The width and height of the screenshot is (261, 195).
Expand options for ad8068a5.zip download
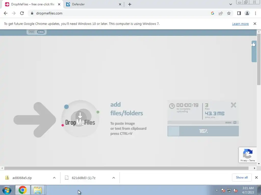pos(54,178)
